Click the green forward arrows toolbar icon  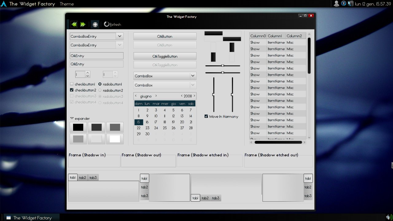click(x=83, y=24)
